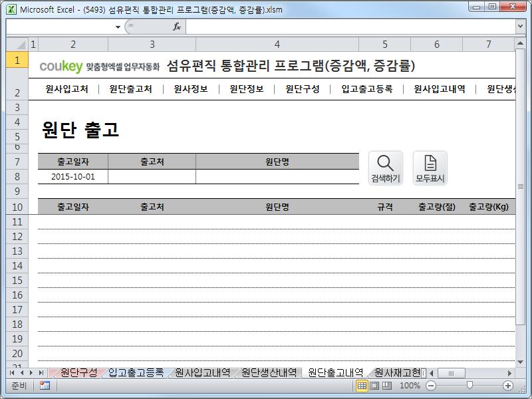
Task: Click the zoom in plus button
Action: point(508,386)
